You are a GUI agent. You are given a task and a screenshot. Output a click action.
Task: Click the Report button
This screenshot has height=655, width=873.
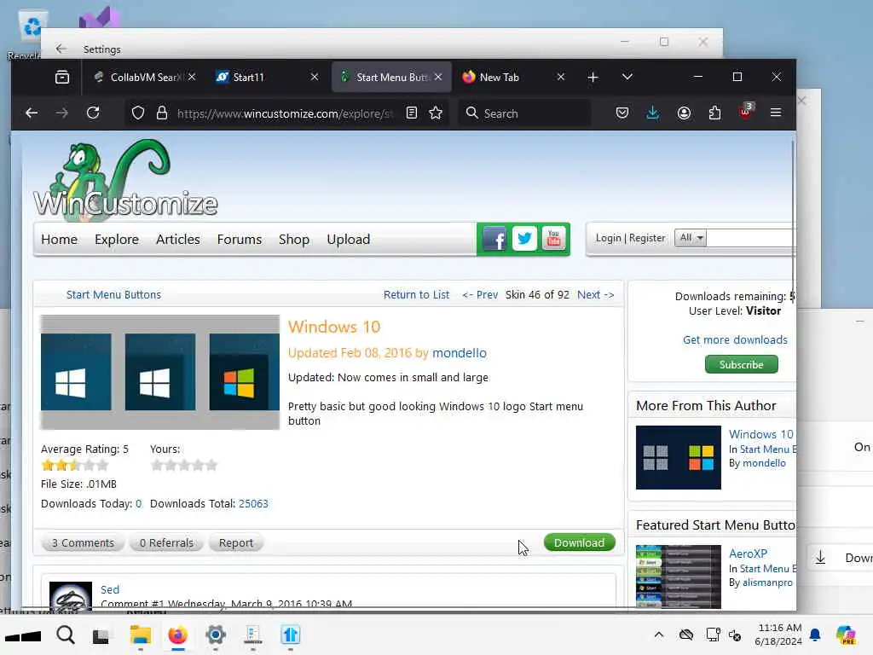tap(235, 543)
